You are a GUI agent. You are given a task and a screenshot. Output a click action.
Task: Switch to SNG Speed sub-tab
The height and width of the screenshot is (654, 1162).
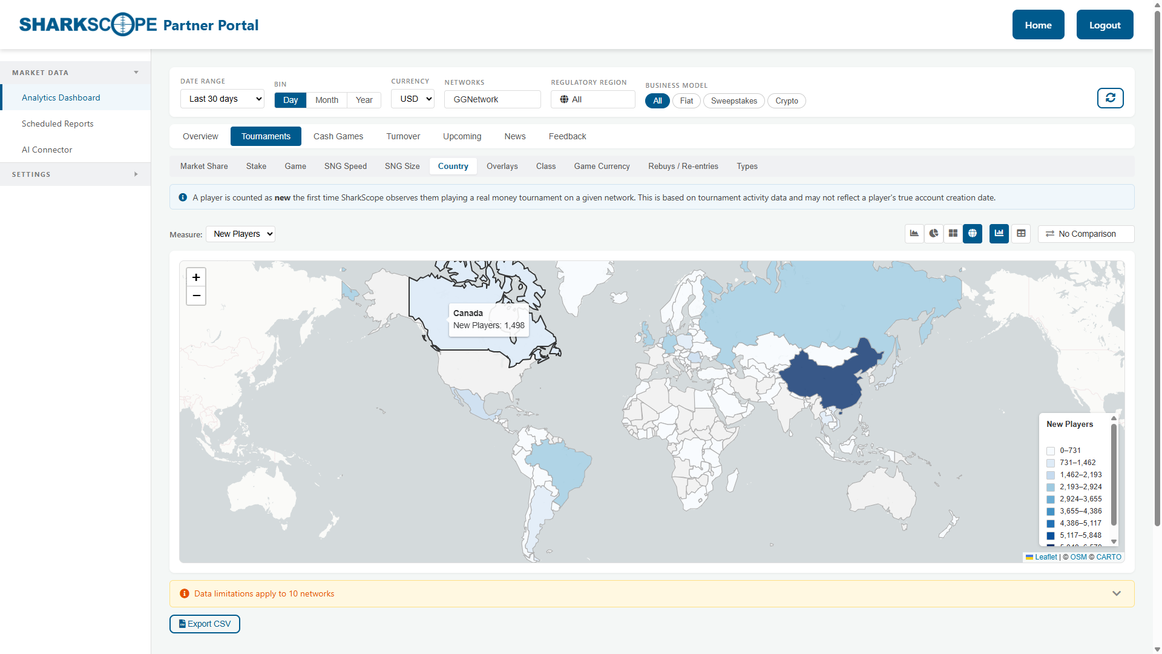pos(346,166)
